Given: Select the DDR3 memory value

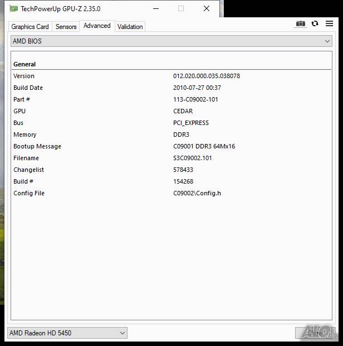Looking at the screenshot, I should (x=181, y=134).
